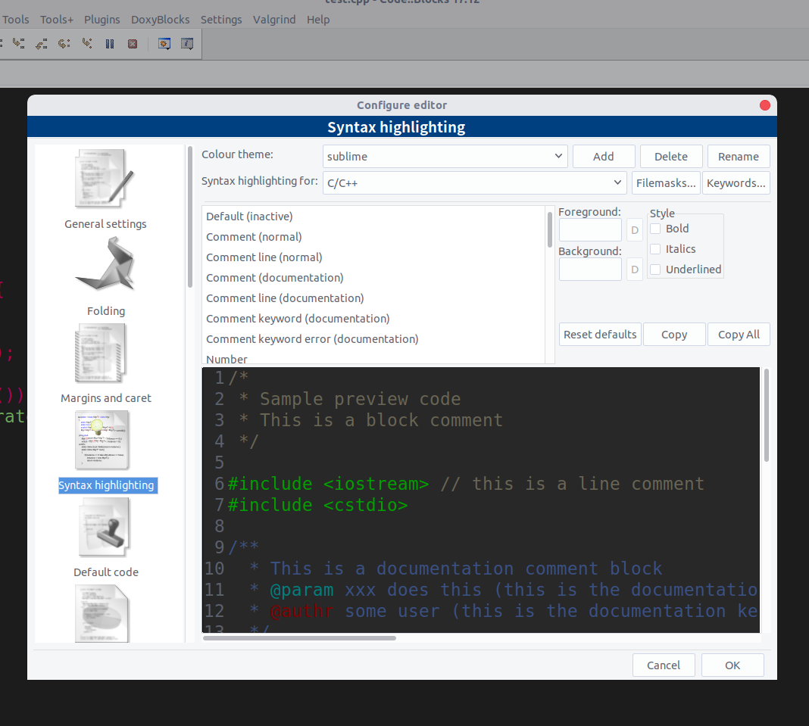Open the Debugging windows bug icon
Image resolution: width=809 pixels, height=726 pixels.
point(164,44)
